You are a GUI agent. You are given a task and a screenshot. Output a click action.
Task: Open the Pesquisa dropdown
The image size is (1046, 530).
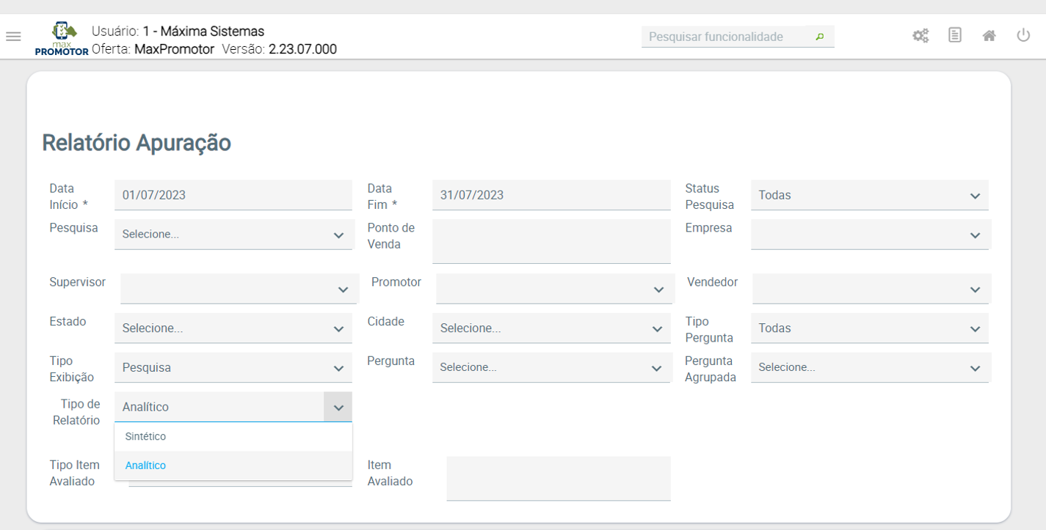pyautogui.click(x=233, y=235)
